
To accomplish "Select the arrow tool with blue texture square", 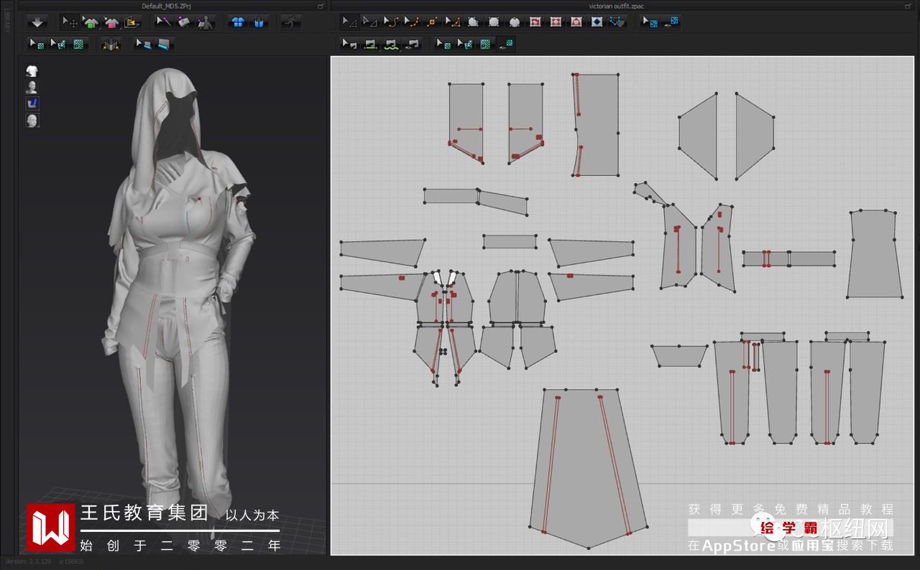I will point(650,22).
